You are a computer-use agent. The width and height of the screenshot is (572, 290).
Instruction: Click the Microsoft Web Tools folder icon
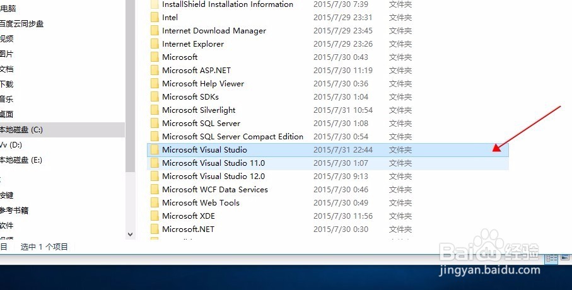pos(155,203)
